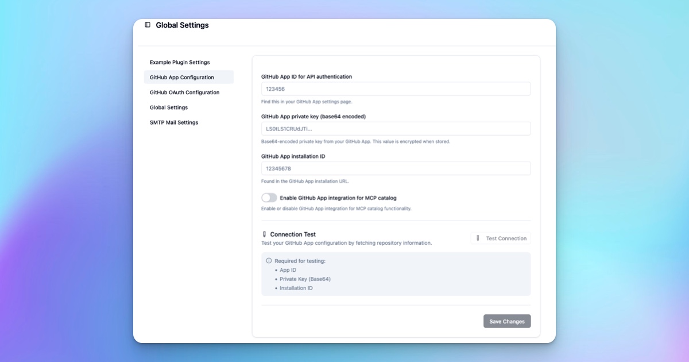The width and height of the screenshot is (689, 362).
Task: Toggle the sidebar panel icon
Action: click(x=148, y=25)
